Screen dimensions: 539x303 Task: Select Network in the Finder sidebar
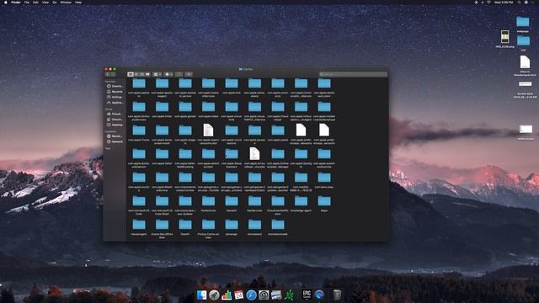click(x=115, y=141)
